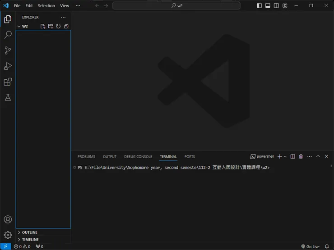The height and width of the screenshot is (250, 334).
Task: Open the Source Control view
Action: click(x=8, y=50)
